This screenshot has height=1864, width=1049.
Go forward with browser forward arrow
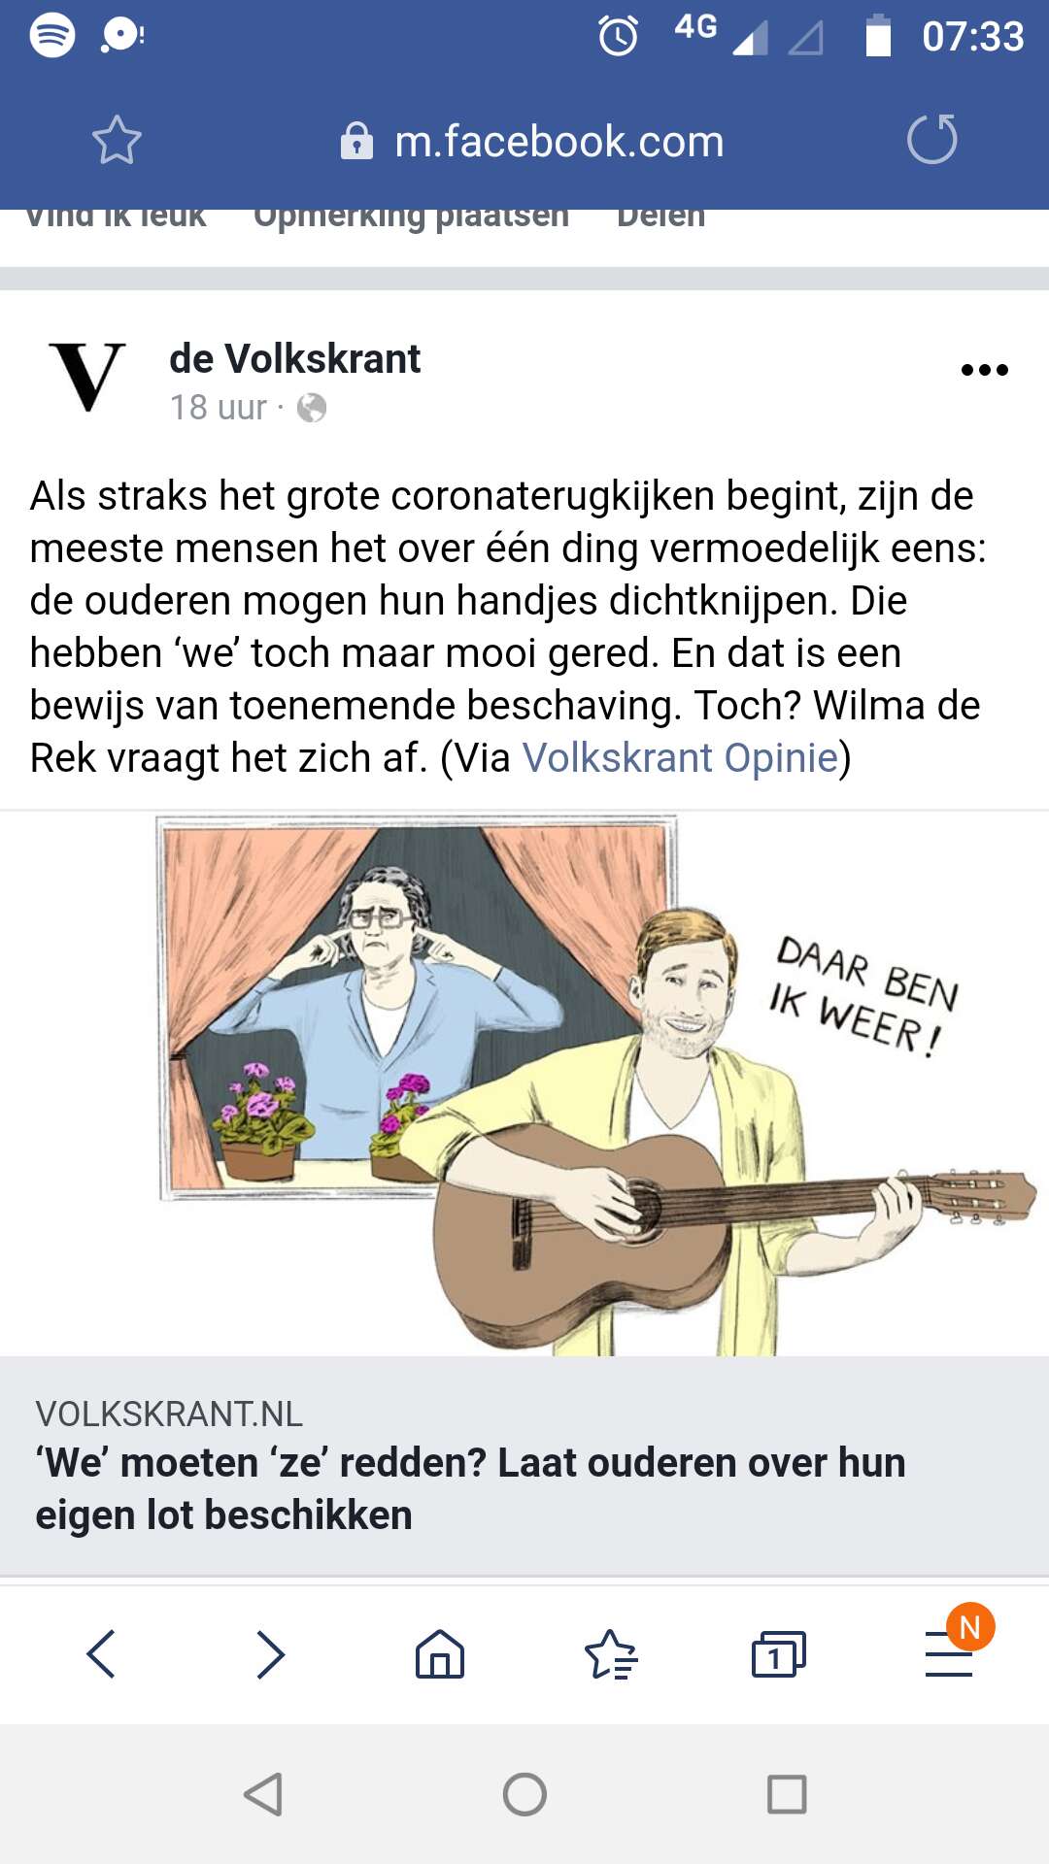click(270, 1653)
